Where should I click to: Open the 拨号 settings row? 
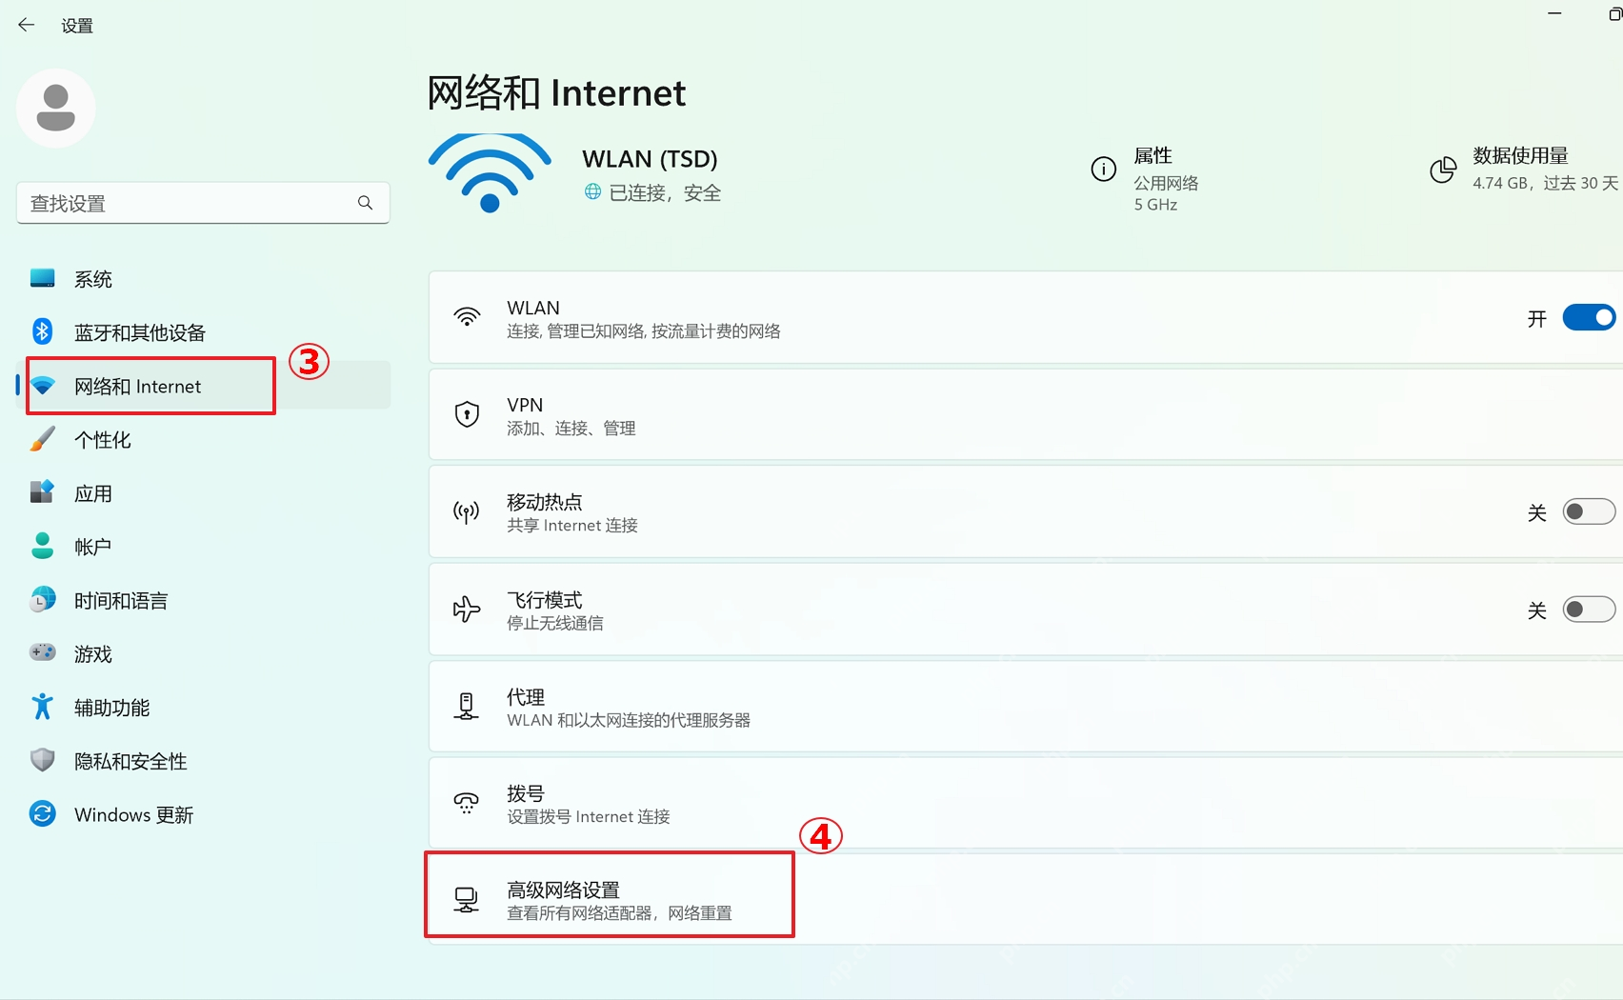[1026, 803]
